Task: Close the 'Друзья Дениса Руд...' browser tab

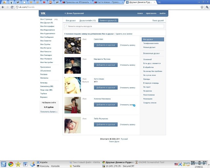Action: (x=155, y=2)
